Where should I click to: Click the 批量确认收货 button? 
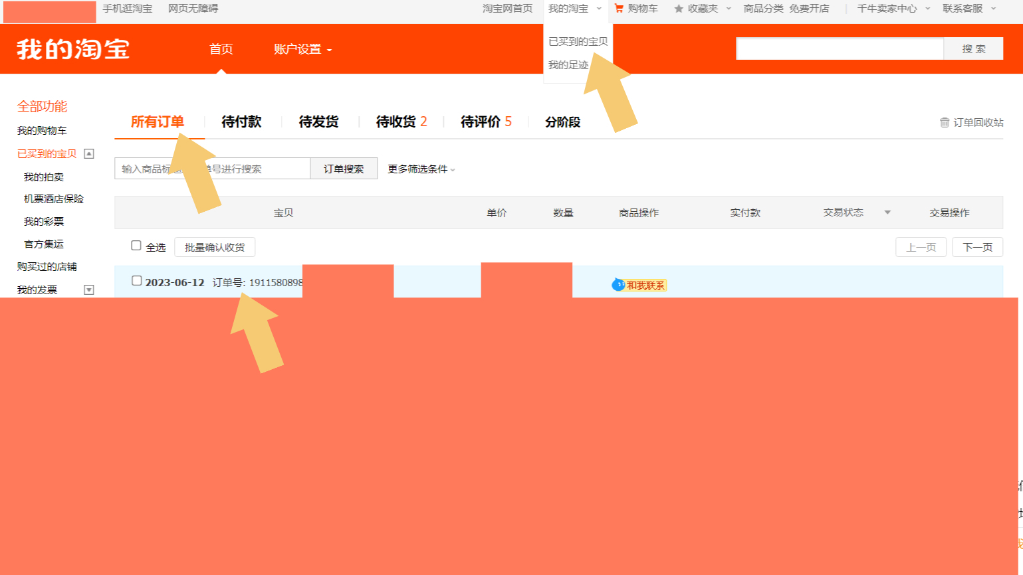point(215,247)
